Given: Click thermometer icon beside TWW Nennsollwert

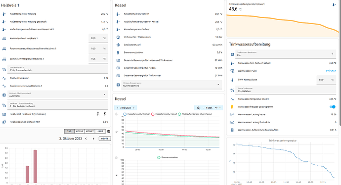Looking at the screenshot, I should click(232, 80).
